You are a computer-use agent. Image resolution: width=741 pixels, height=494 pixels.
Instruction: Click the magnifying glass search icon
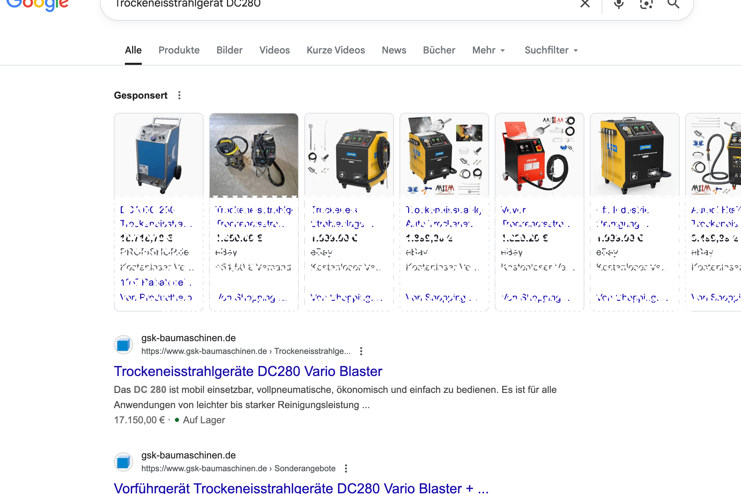coord(673,4)
